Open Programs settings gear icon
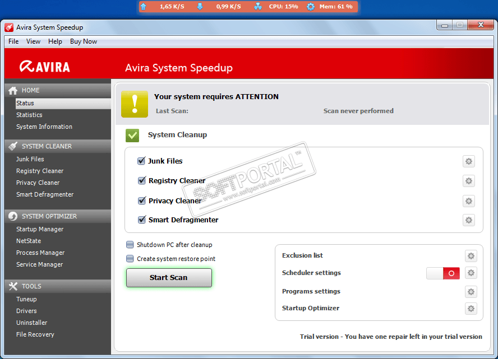The width and height of the screenshot is (498, 359). coord(471,291)
